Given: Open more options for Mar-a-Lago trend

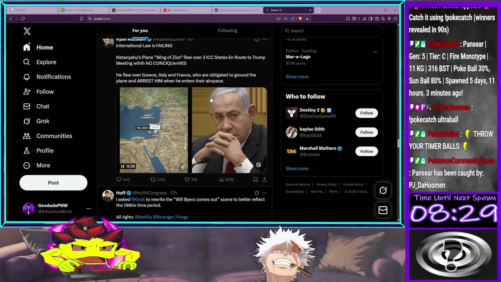Looking at the screenshot, I should click(x=375, y=51).
